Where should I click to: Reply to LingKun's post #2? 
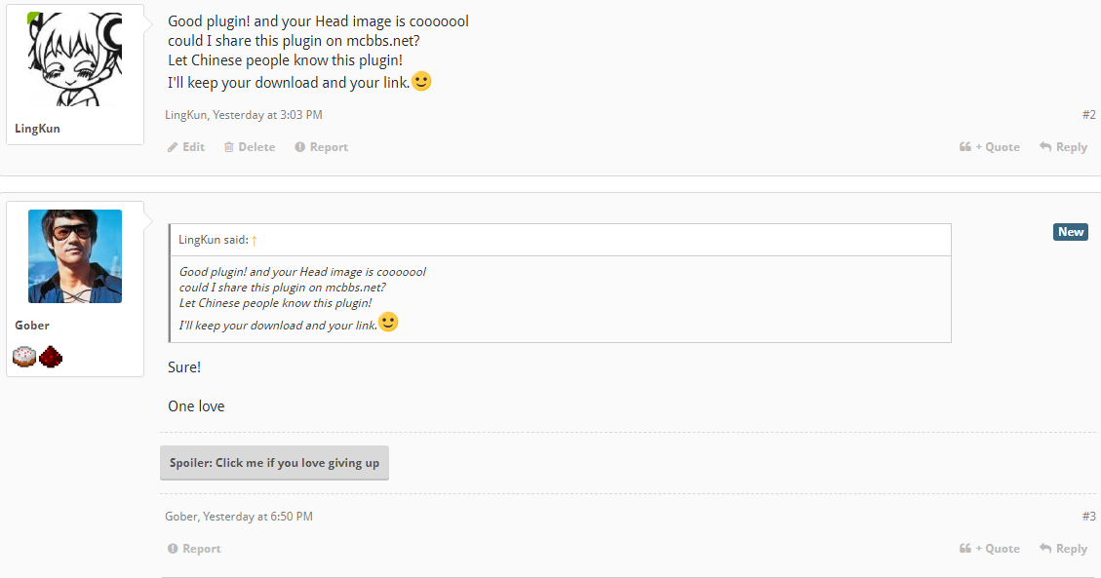[x=1064, y=147]
